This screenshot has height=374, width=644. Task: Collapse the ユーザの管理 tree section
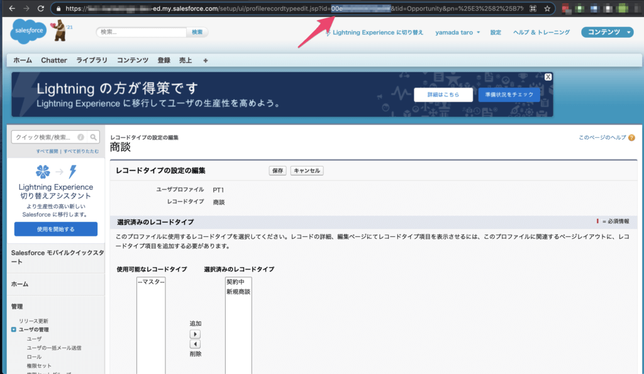(14, 329)
